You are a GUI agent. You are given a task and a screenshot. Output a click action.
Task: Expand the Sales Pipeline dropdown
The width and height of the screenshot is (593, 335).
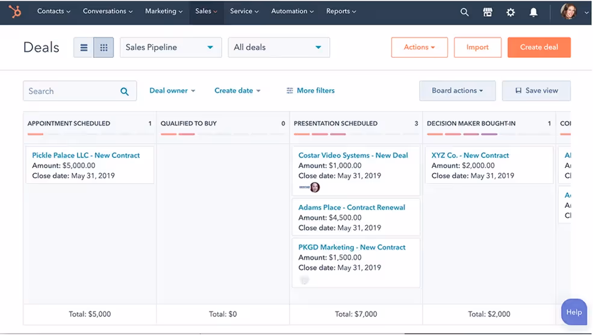point(170,48)
